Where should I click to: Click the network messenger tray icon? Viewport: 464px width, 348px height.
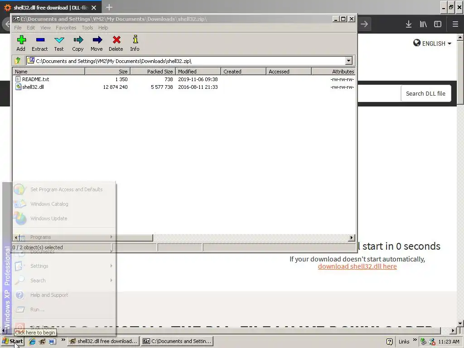(432, 342)
